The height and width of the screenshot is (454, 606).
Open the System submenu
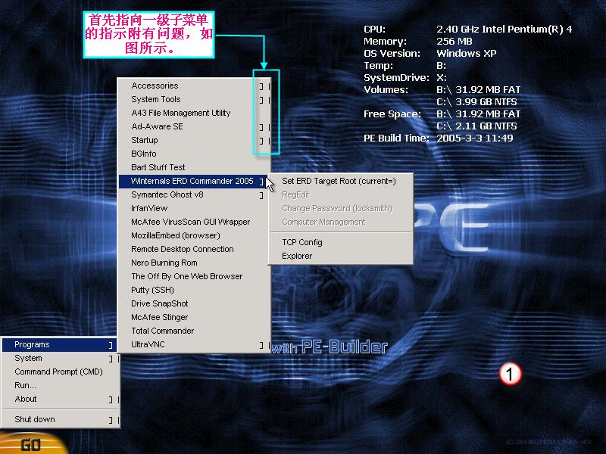point(59,358)
